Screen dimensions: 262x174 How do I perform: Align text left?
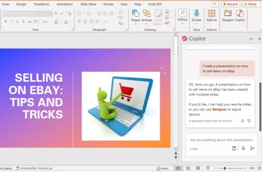pos(79,21)
